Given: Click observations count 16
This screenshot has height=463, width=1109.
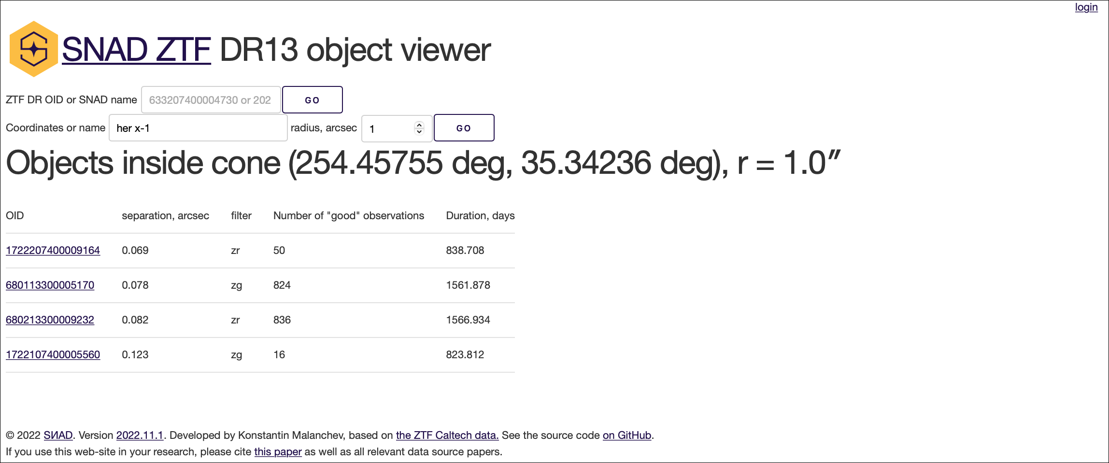Looking at the screenshot, I should click(x=279, y=355).
